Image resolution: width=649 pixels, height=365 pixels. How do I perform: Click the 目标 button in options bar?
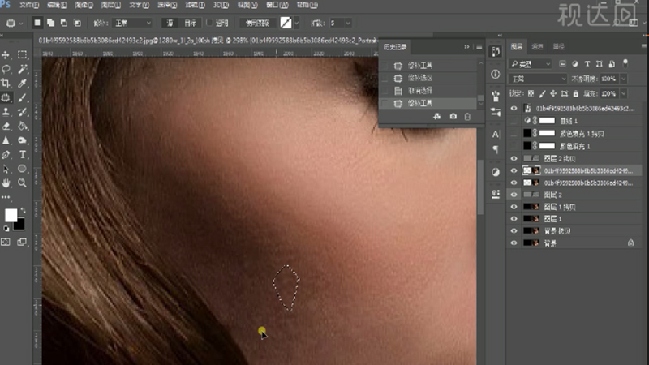tap(190, 24)
